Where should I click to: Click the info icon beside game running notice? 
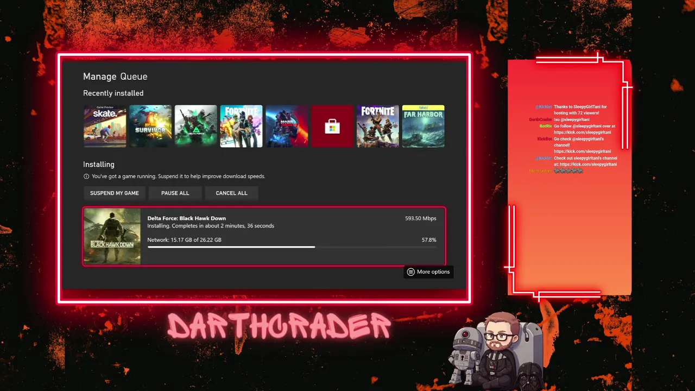86,176
